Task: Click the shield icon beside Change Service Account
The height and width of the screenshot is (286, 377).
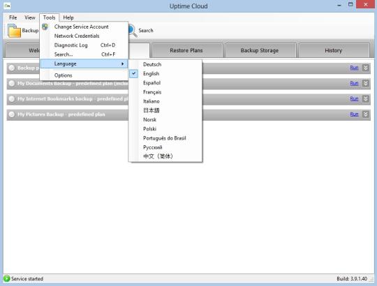Action: [x=45, y=27]
